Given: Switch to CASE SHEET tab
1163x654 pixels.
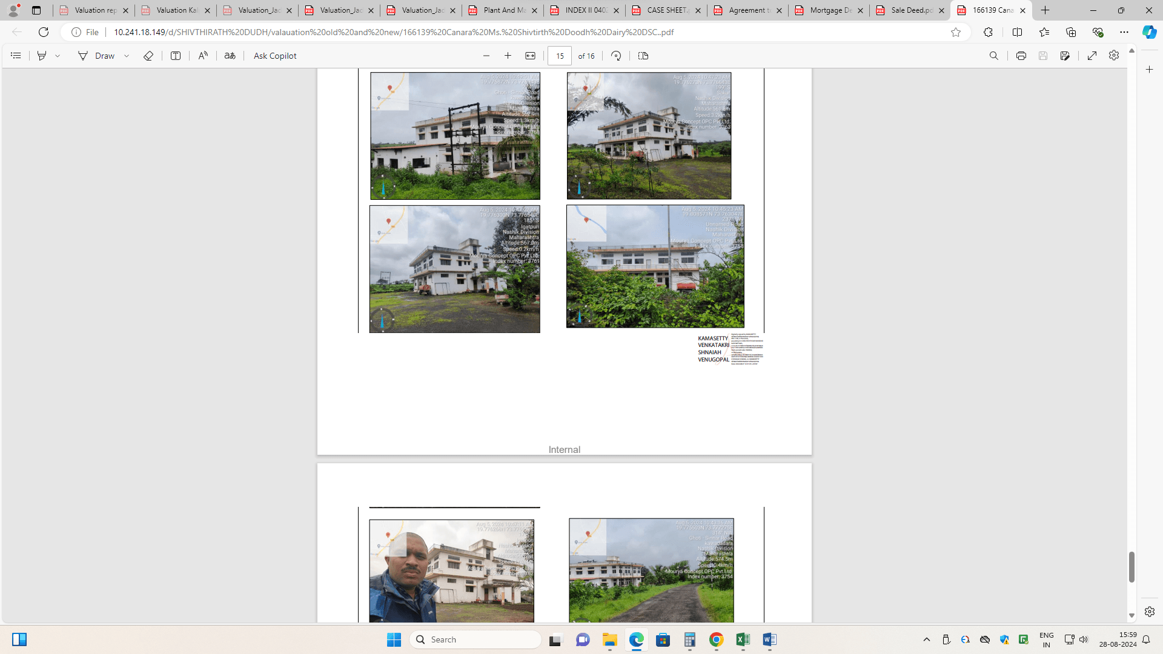Looking at the screenshot, I should (x=666, y=10).
